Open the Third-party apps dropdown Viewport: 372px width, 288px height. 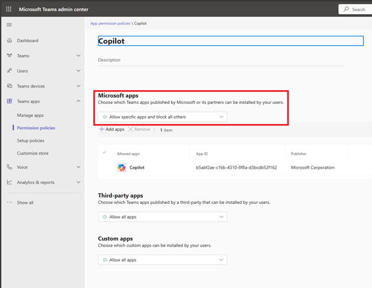point(163,217)
